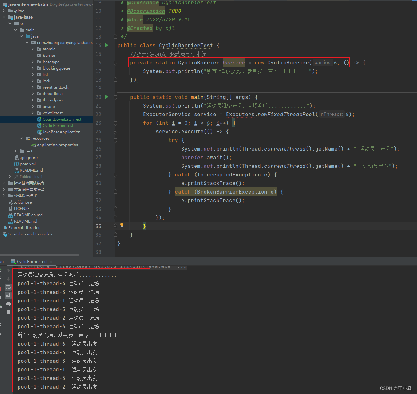Select the threadlocal package folder
This screenshot has height=394, width=417.
point(50,94)
